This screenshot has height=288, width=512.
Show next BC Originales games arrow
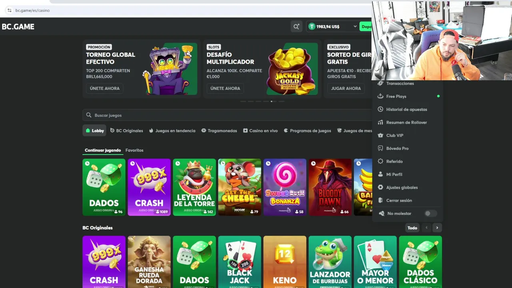[x=437, y=228]
